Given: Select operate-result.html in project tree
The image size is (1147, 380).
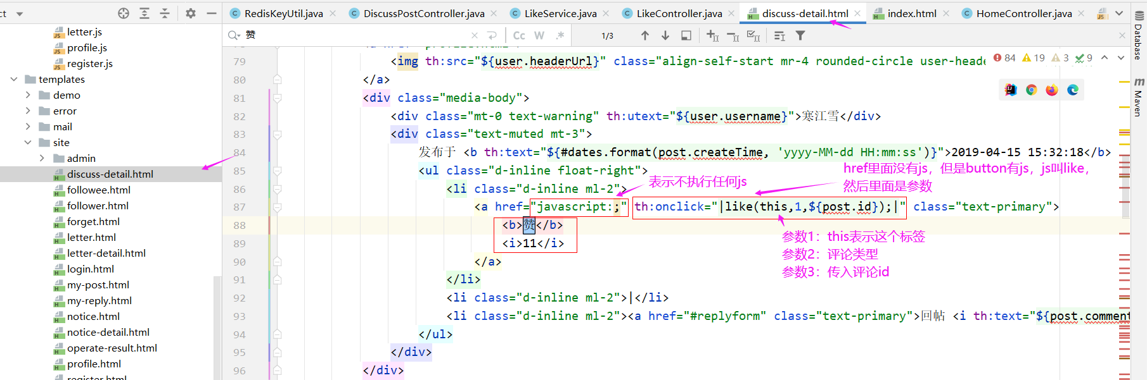Looking at the screenshot, I should click(x=111, y=348).
